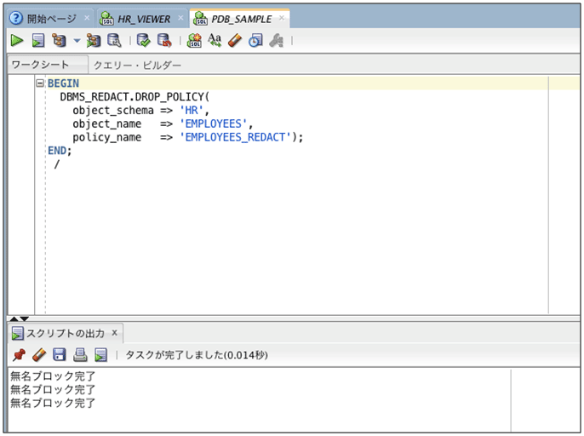Image resolution: width=584 pixels, height=436 pixels.
Task: Open an unshared SQL worksheet icon
Action: click(x=194, y=40)
